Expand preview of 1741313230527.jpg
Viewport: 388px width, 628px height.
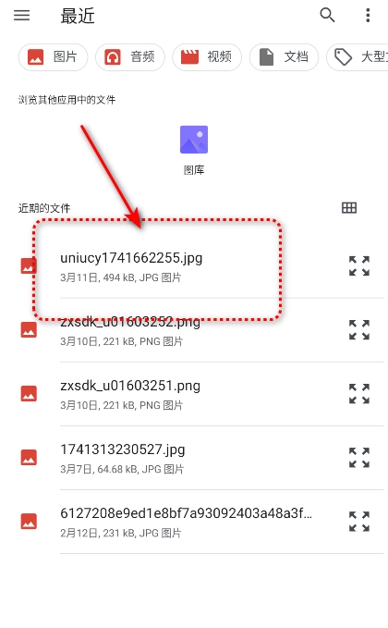coord(359,458)
